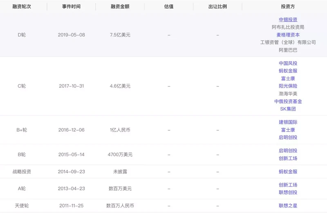
Task: Open 富士康 link in C轮 row
Action: click(x=288, y=78)
